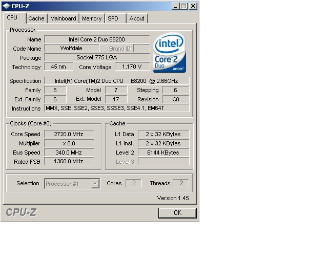The width and height of the screenshot is (328, 262).
Task: Select the Core Speed 2720.0 MHz value
Action: [x=69, y=134]
